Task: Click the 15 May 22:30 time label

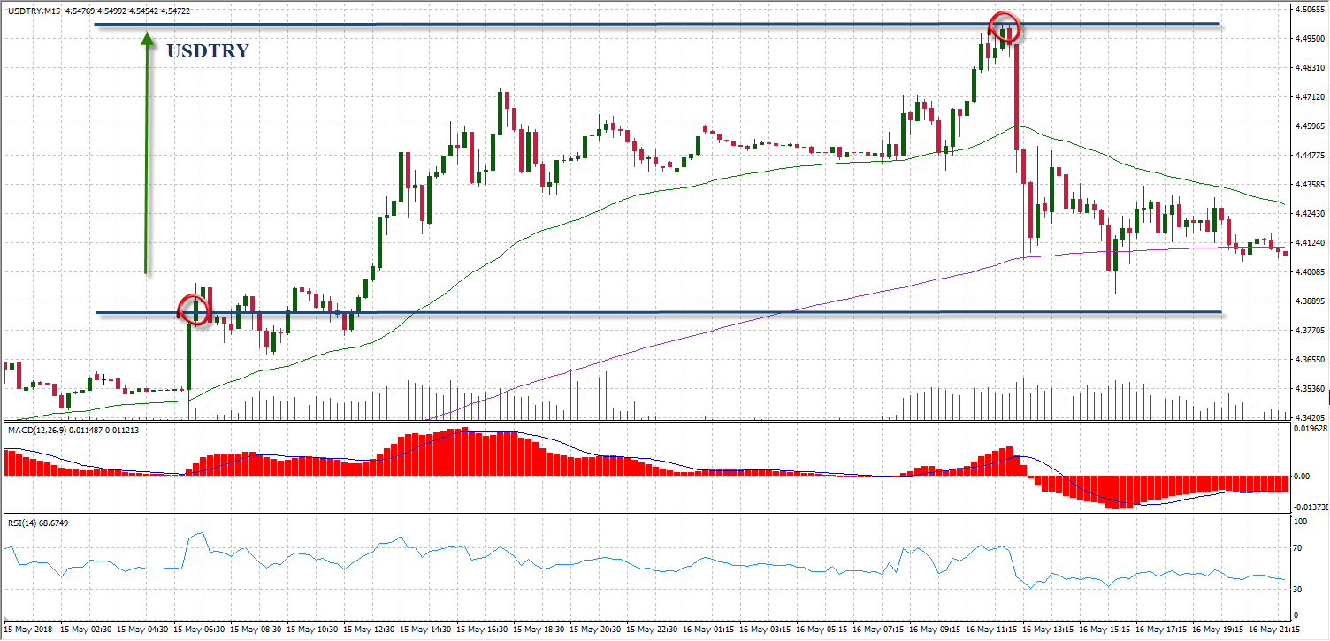Action: (x=652, y=630)
